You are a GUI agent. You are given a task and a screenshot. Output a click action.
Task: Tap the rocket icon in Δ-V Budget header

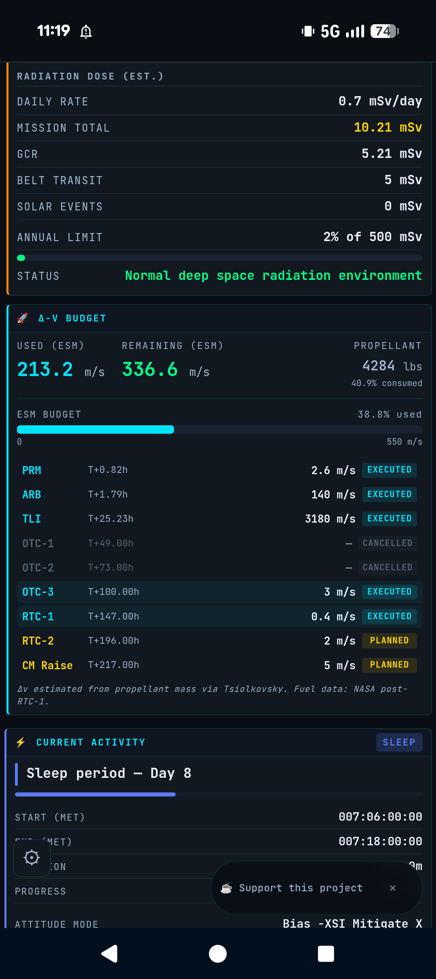23,318
